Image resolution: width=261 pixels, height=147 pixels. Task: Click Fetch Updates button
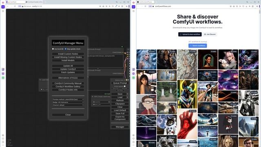coord(68,73)
